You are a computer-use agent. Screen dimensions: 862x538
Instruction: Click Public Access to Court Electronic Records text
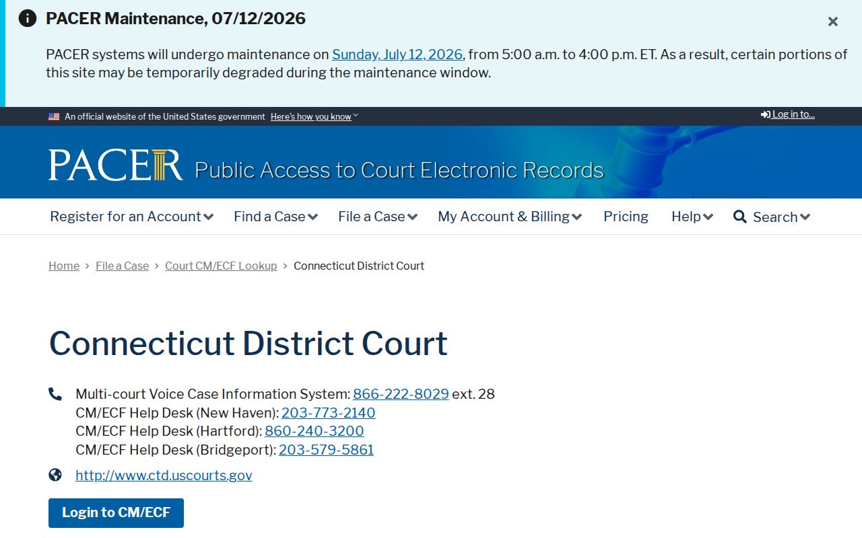399,170
